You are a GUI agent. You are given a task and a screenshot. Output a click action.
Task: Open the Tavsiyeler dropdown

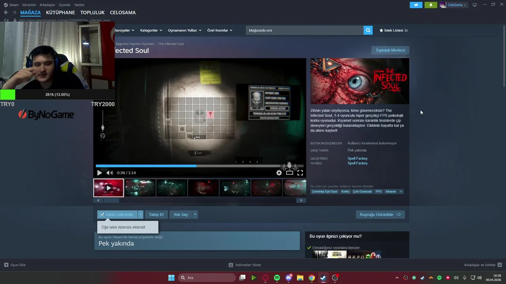tap(124, 30)
